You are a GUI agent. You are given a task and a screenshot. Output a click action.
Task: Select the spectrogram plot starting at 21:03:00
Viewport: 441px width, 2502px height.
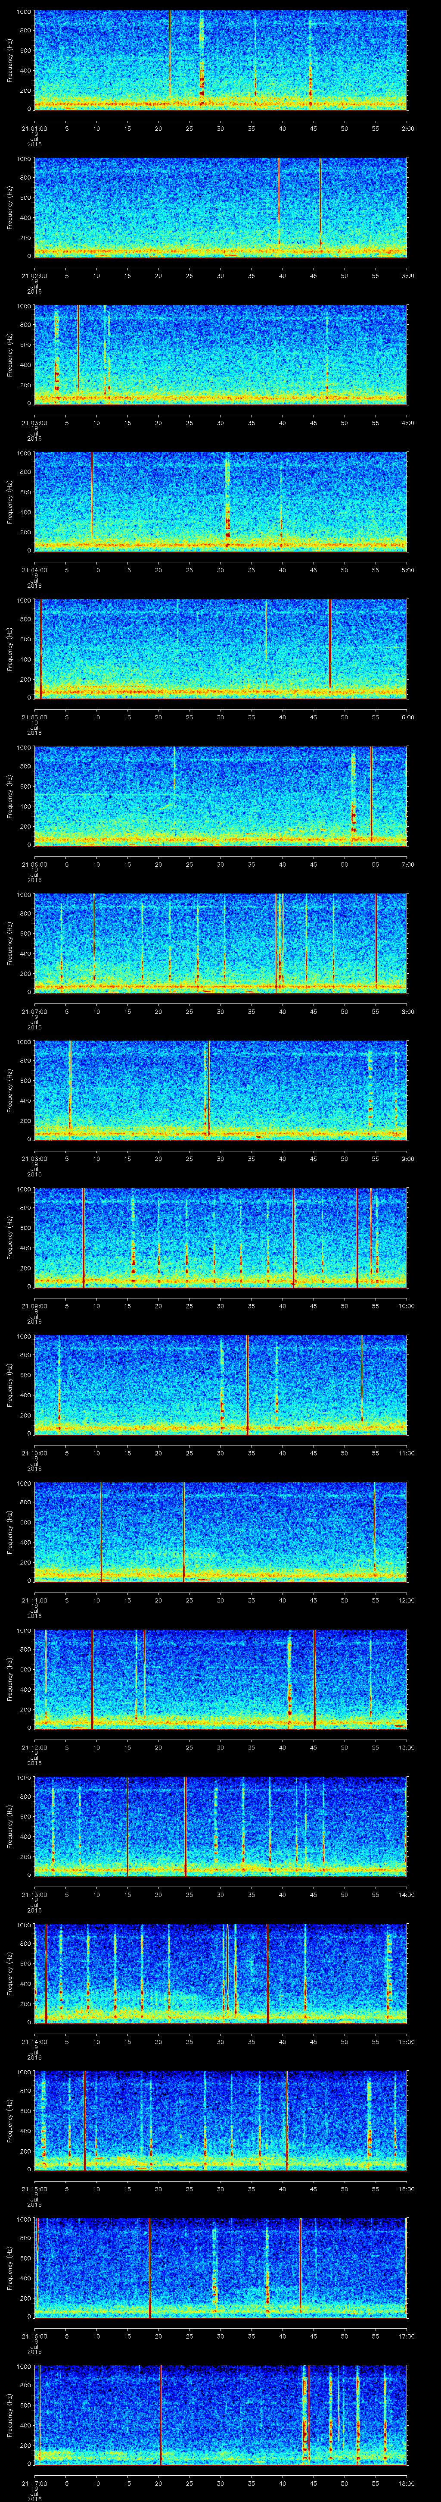220,354
